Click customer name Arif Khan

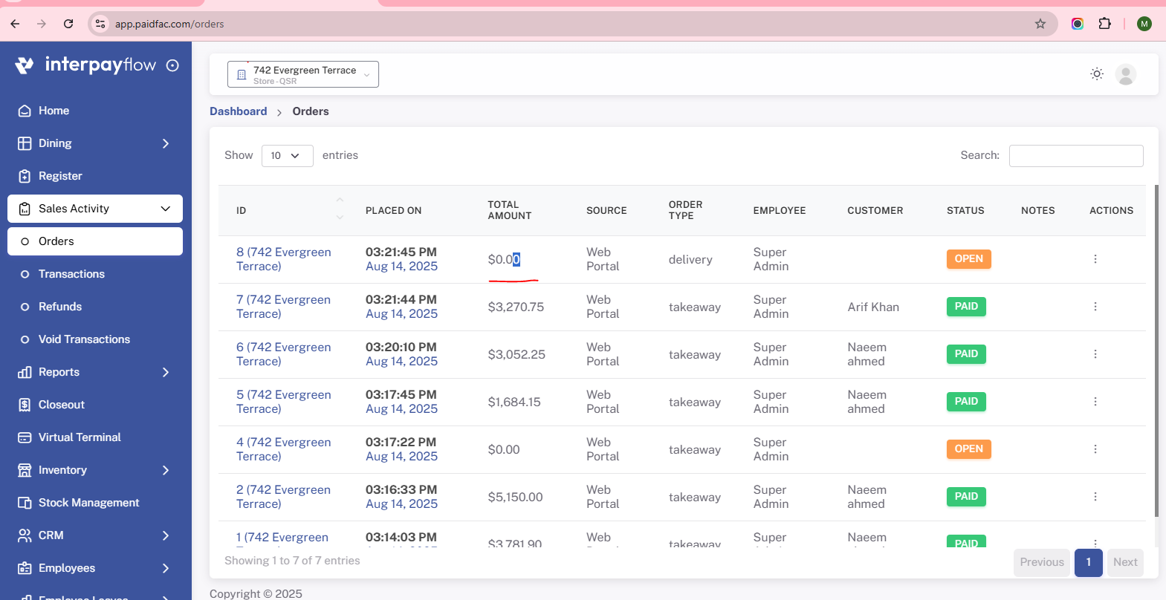873,307
